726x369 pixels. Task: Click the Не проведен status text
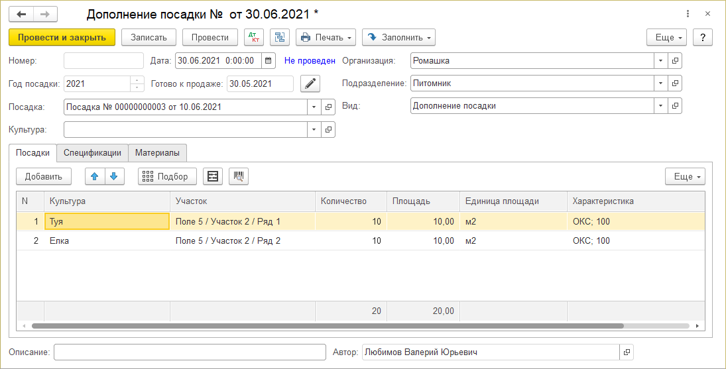coord(310,60)
